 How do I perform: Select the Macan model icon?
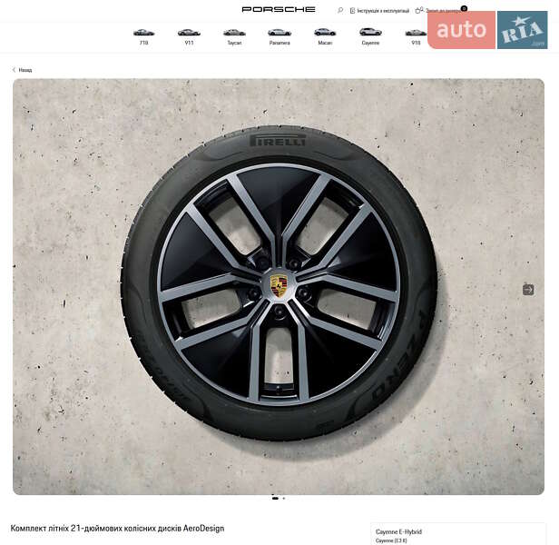325,36
